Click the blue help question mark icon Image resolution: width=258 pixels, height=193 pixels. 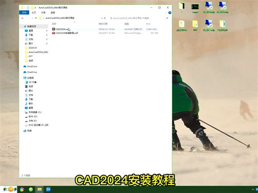(x=170, y=13)
